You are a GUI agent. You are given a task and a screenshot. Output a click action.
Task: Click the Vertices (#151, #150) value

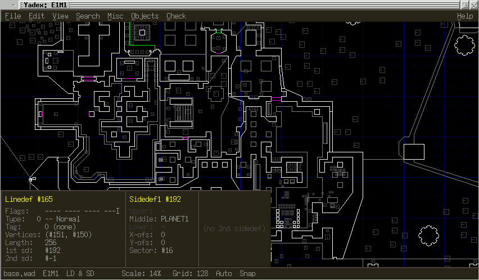click(68, 235)
